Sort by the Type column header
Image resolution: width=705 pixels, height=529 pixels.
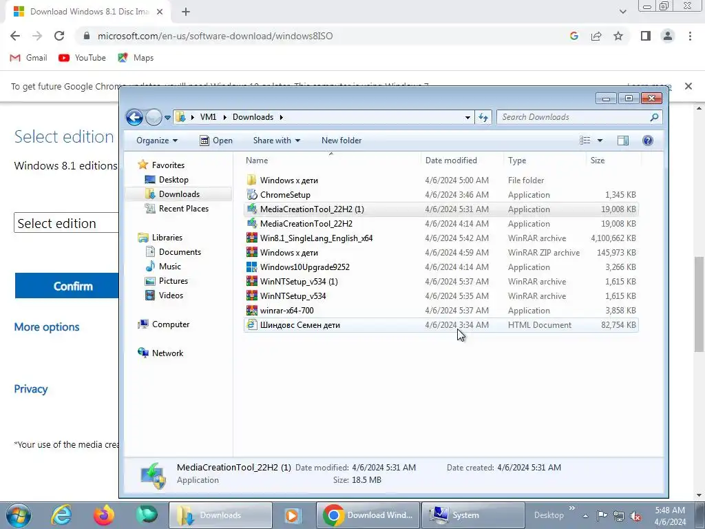517,160
